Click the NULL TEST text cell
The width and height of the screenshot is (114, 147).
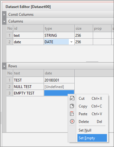pos(29,87)
